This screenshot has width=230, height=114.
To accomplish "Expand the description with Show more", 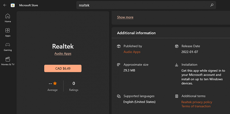I will coord(125,17).
